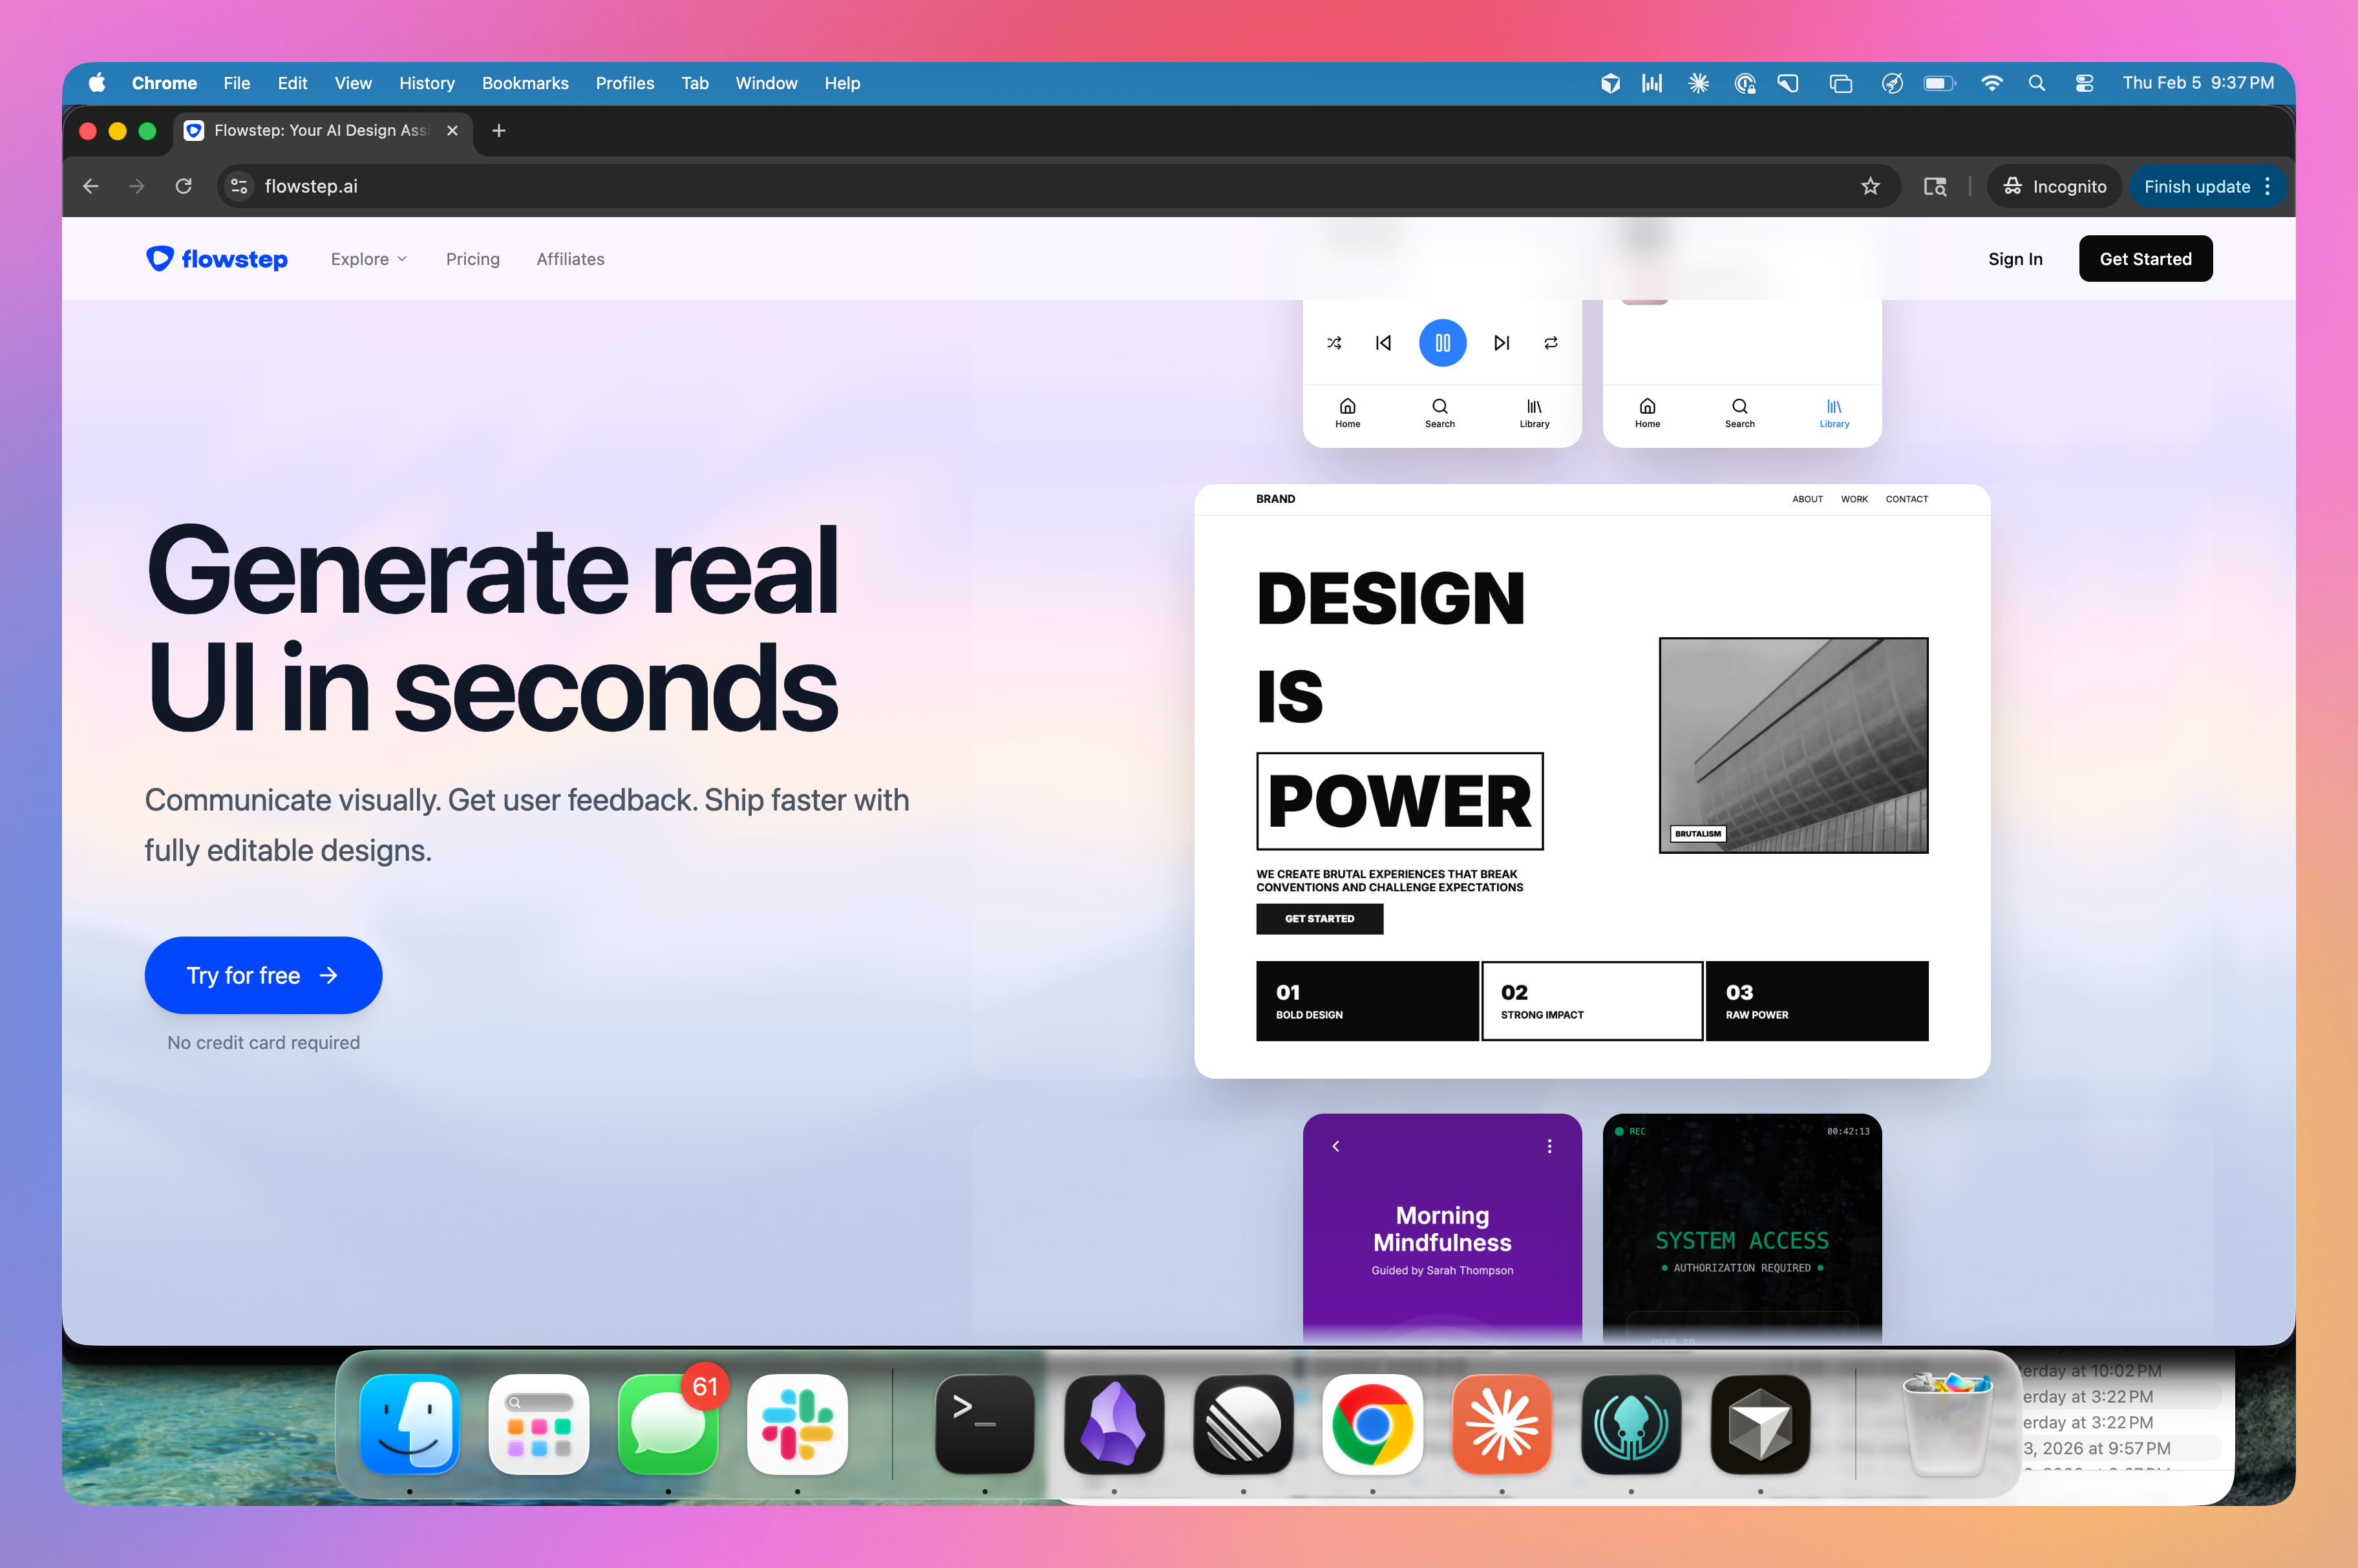Expand the Explore dropdown menu
2358x1568 pixels.
(369, 259)
